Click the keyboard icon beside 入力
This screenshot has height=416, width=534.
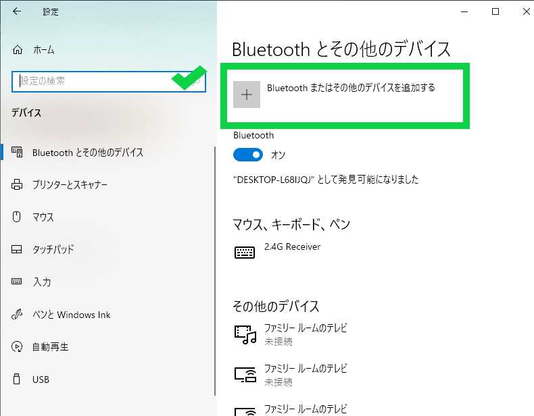[17, 282]
